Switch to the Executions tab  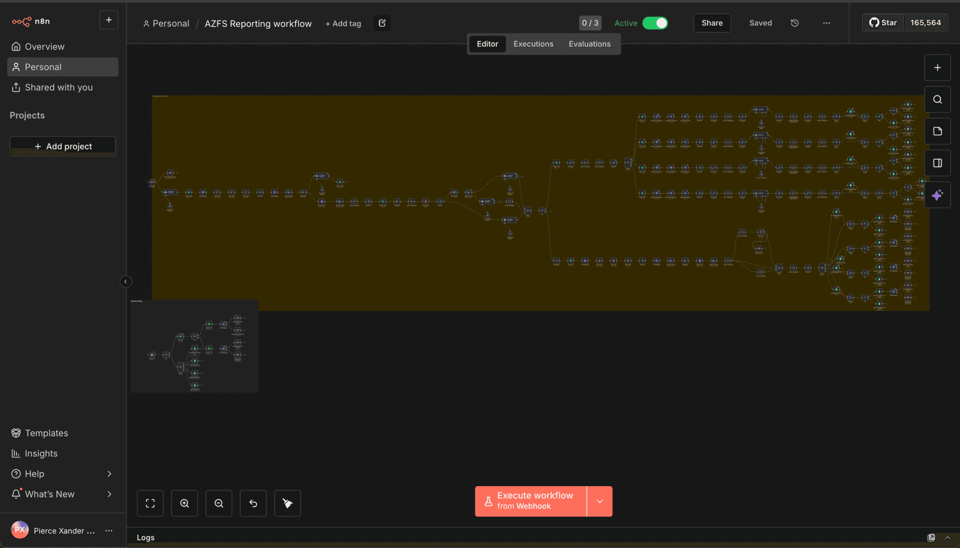tap(533, 44)
